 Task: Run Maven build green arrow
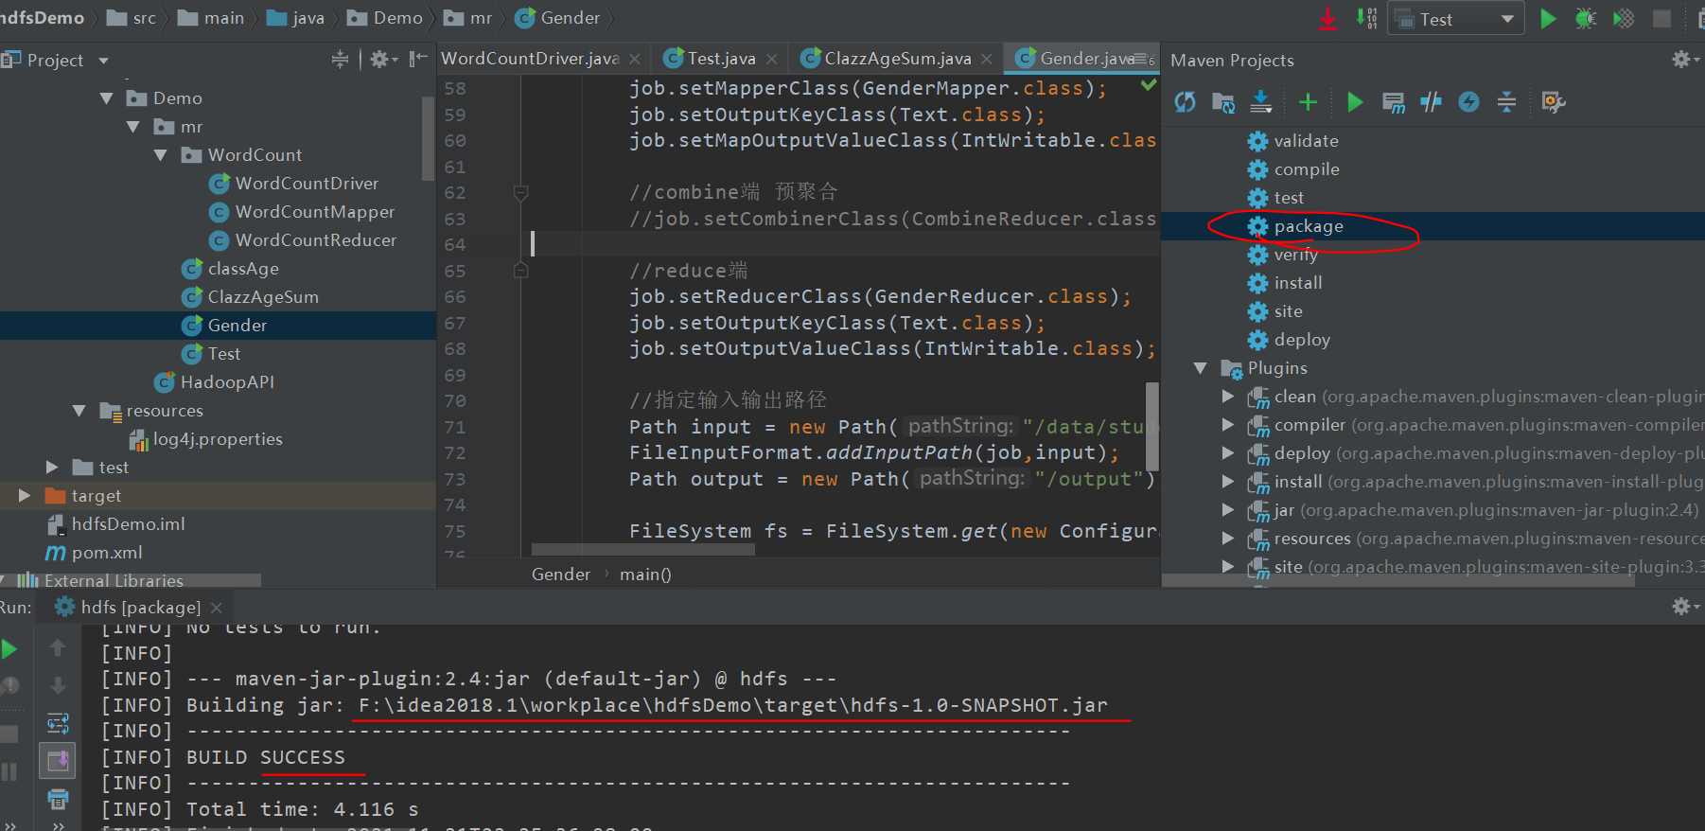pos(1355,102)
